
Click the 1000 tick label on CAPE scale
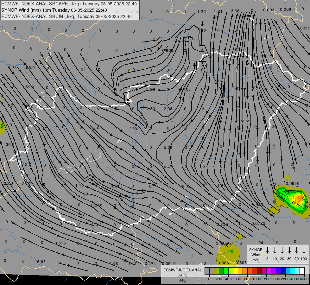256,279
